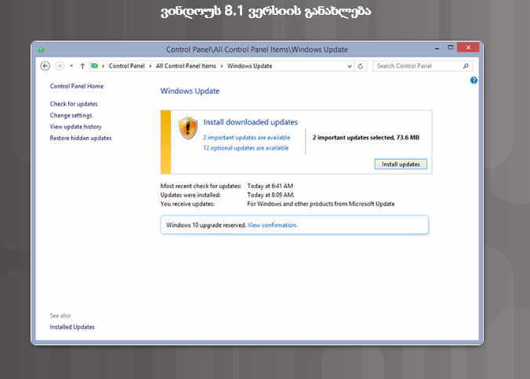The height and width of the screenshot is (379, 530).
Task: Open Check for updates in sidebar
Action: coord(74,104)
